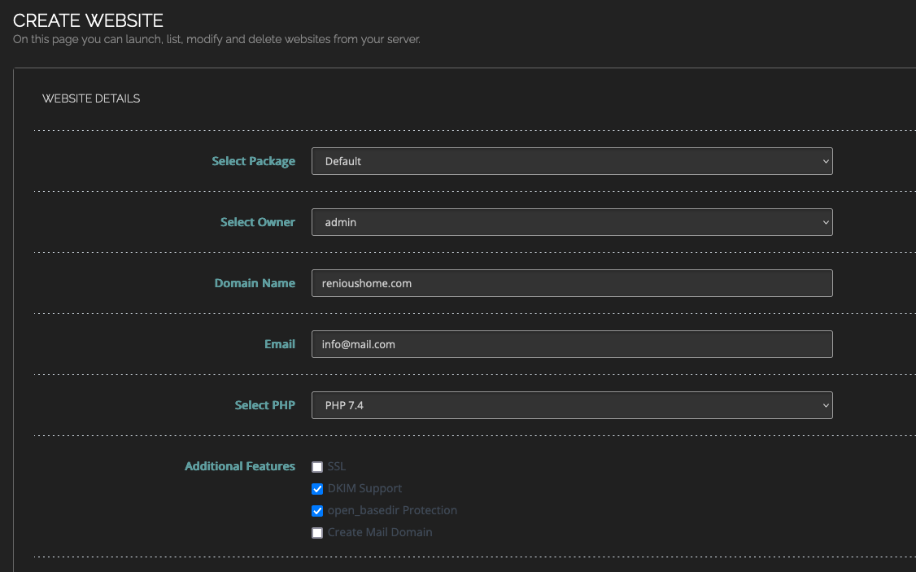Screen dimensions: 916x572
Task: Click the Select Package label
Action: 253,161
